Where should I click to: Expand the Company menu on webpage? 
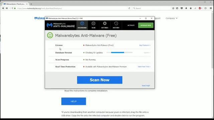tap(172, 18)
